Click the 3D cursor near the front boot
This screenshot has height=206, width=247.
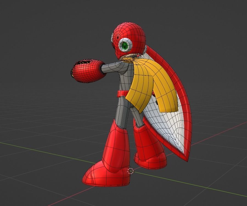click(x=130, y=171)
